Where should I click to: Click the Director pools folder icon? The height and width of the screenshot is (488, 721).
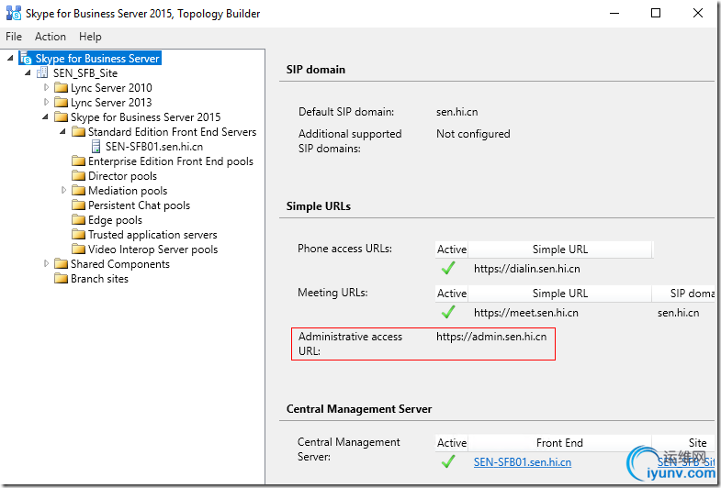78,176
